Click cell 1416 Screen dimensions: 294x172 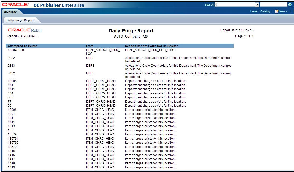point(11,155)
